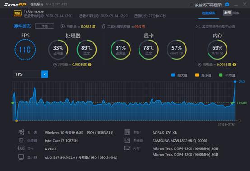
Task: Click the FPS 110 dial gauge
Action: pyautogui.click(x=25, y=50)
